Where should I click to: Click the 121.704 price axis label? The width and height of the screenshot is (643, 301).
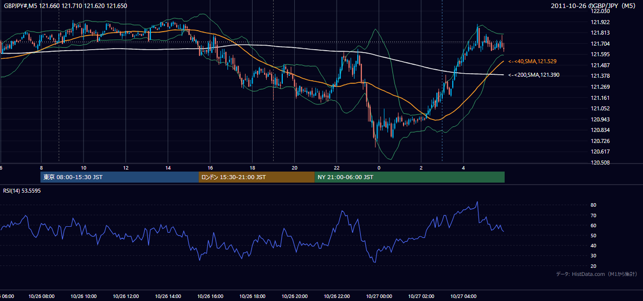pos(600,44)
